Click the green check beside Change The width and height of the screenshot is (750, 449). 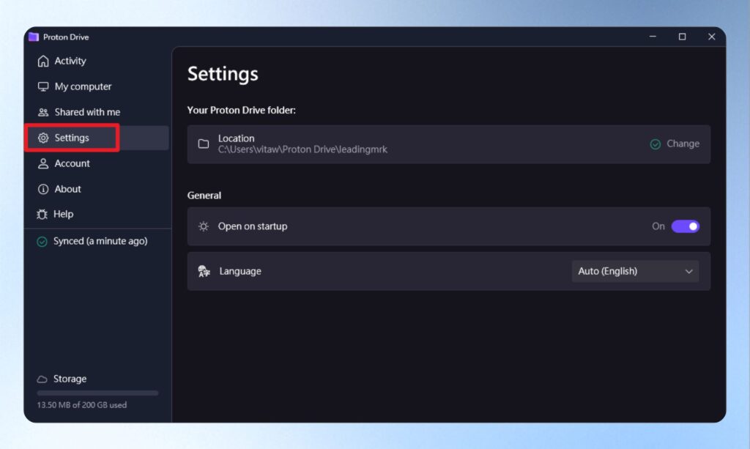tap(656, 144)
